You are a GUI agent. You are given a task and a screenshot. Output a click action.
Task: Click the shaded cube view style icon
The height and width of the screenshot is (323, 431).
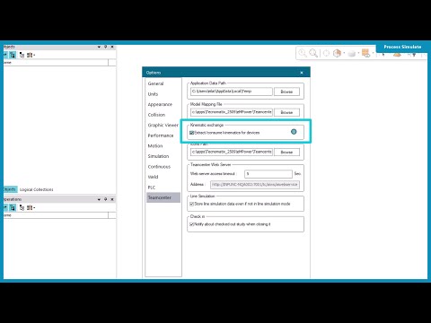pyautogui.click(x=337, y=53)
